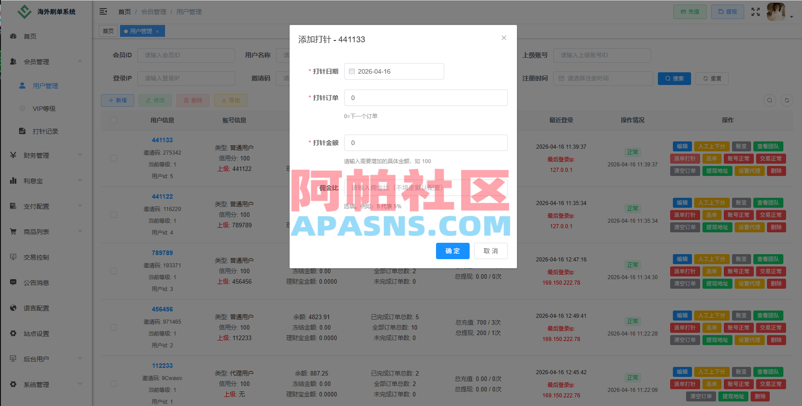Collapse the 会员管理 sidebar menu
The width and height of the screenshot is (802, 406).
point(80,61)
